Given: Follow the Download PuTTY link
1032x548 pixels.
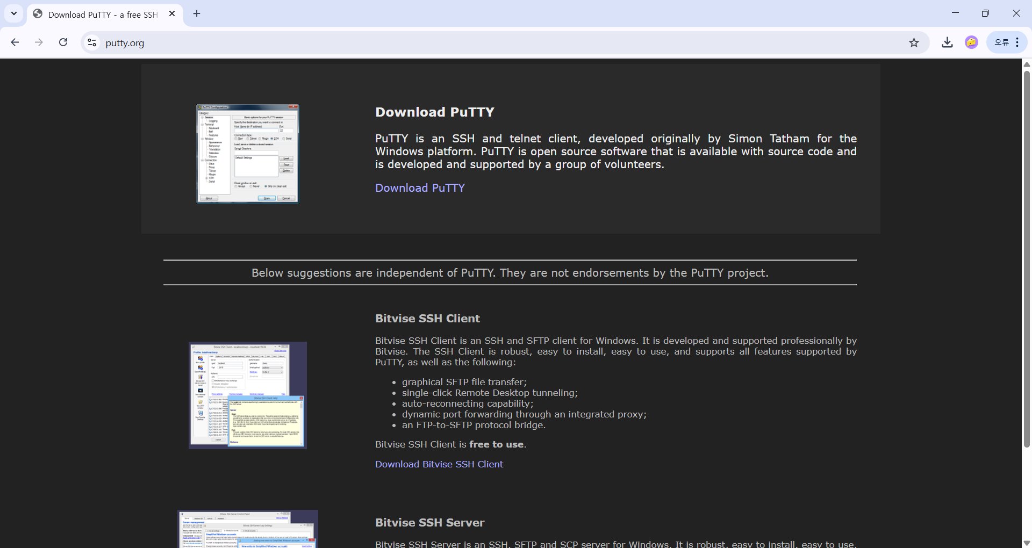Looking at the screenshot, I should click(420, 188).
